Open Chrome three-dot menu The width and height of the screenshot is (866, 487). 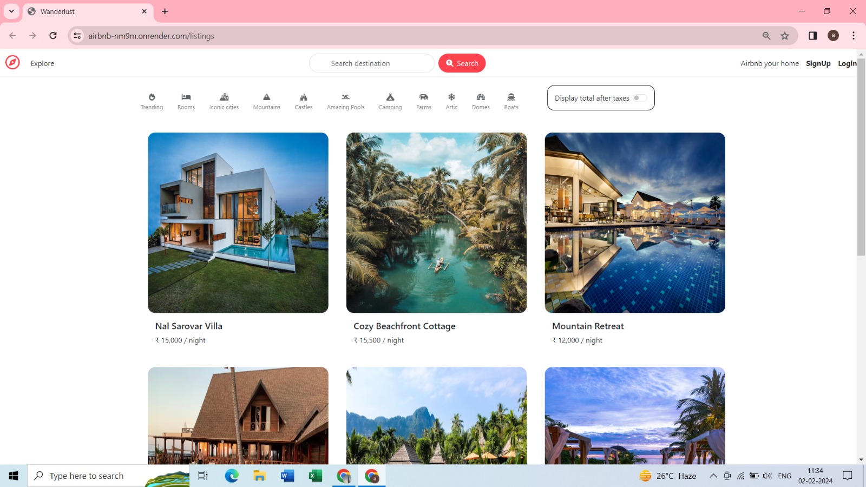tap(854, 36)
